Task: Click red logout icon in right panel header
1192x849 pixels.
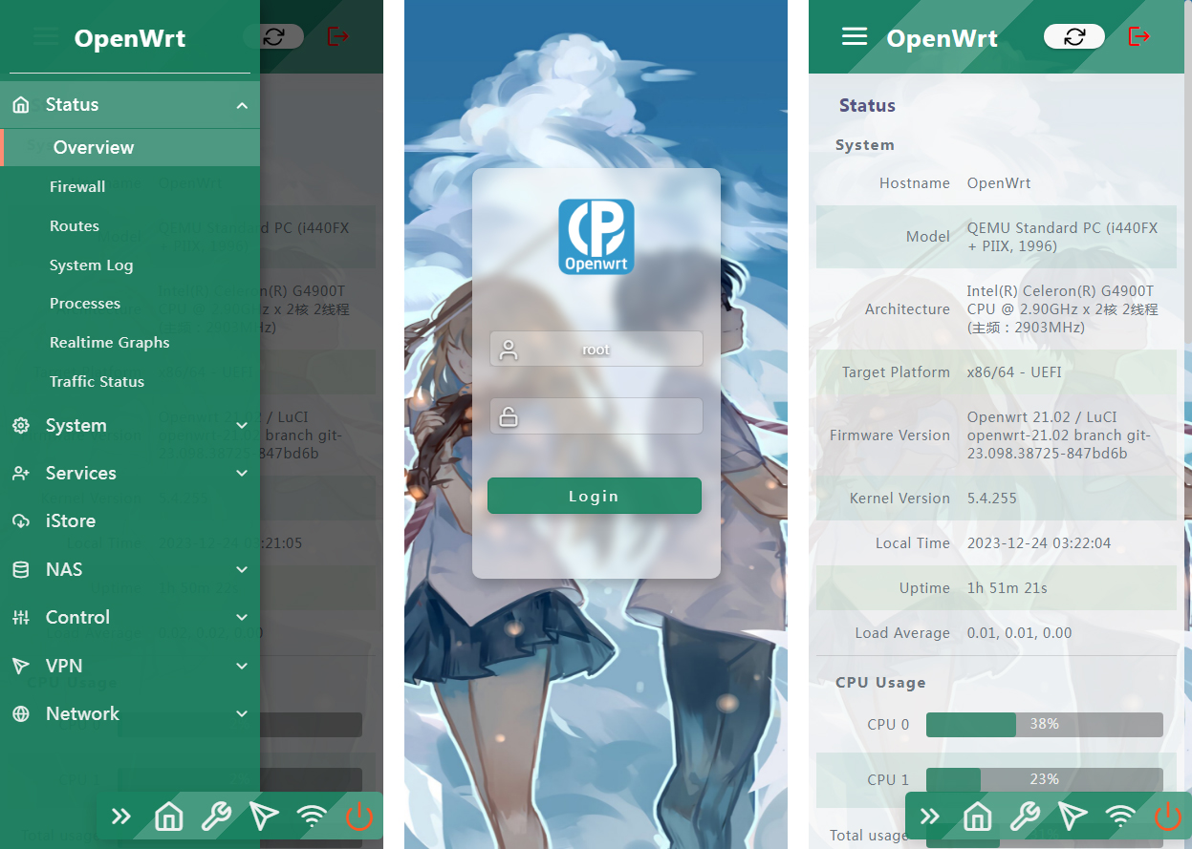Action: tap(1138, 36)
